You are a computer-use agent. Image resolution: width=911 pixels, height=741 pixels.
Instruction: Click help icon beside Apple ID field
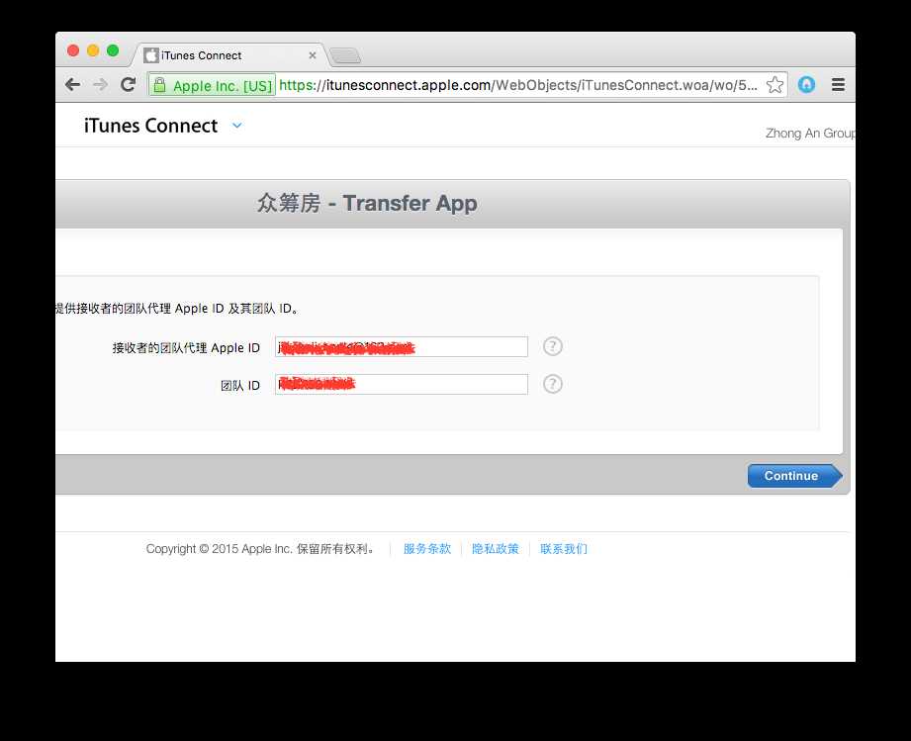pyautogui.click(x=553, y=346)
